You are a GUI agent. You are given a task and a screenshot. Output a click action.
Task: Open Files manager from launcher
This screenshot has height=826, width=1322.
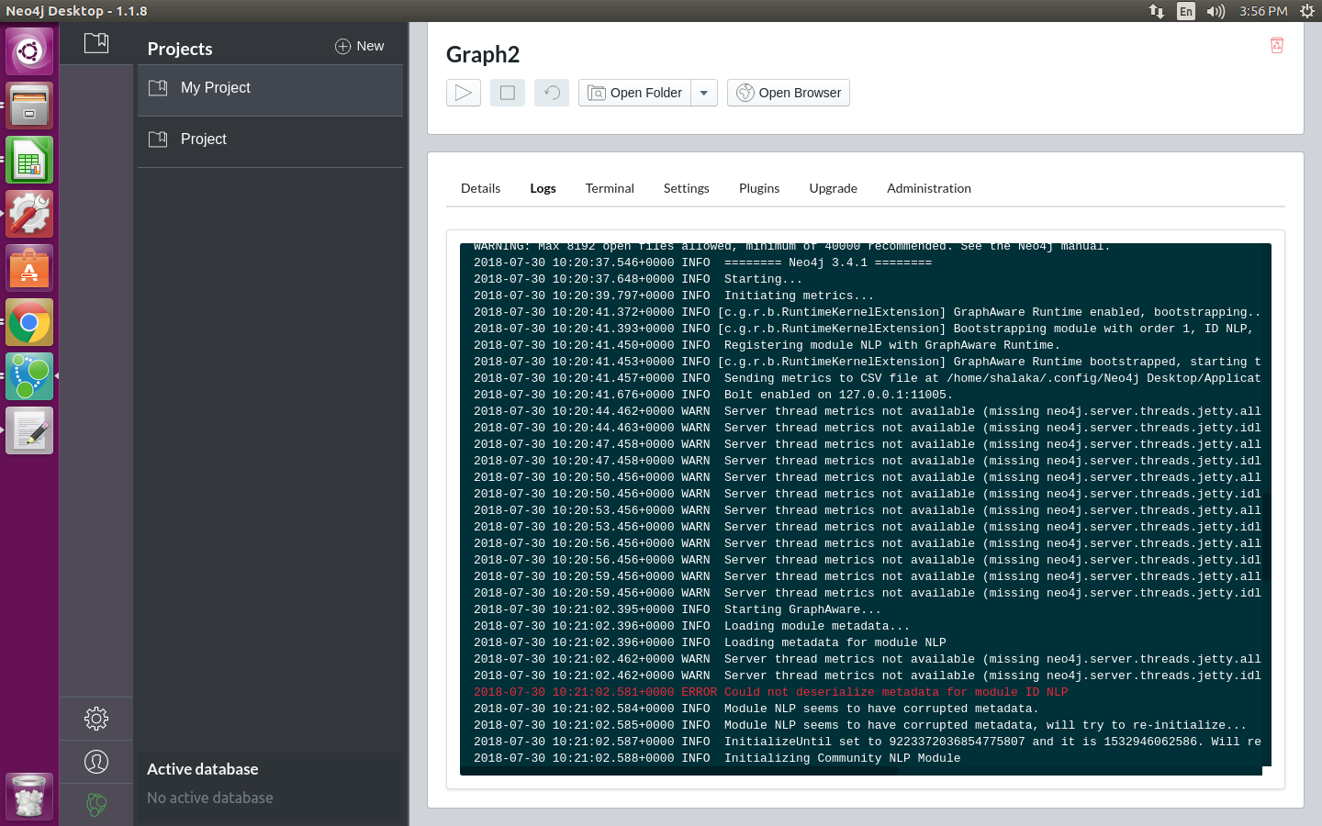(x=29, y=106)
